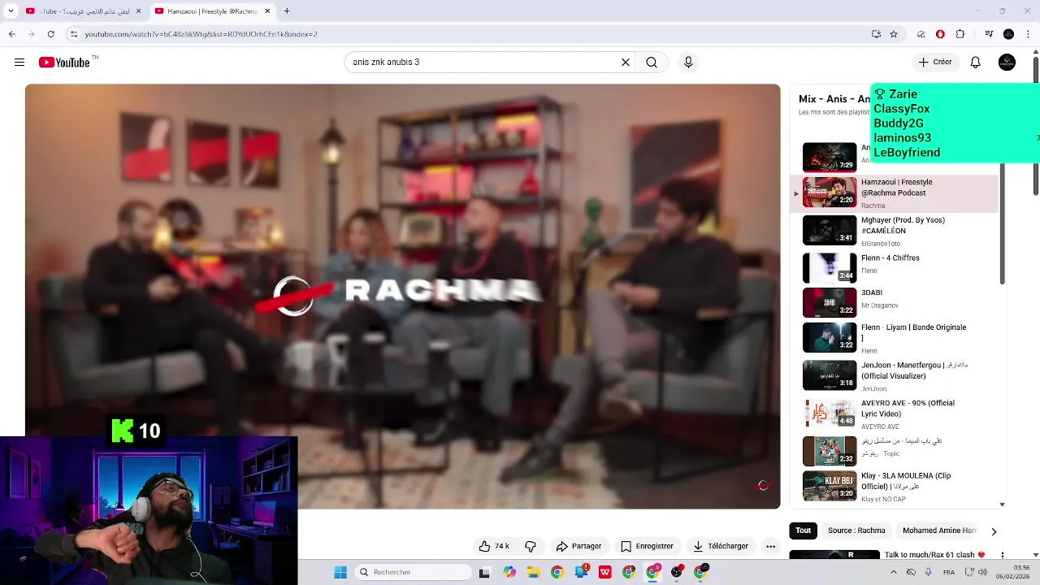The width and height of the screenshot is (1040, 585).
Task: Open the first mix video 7:29 thumbnail
Action: 830,157
